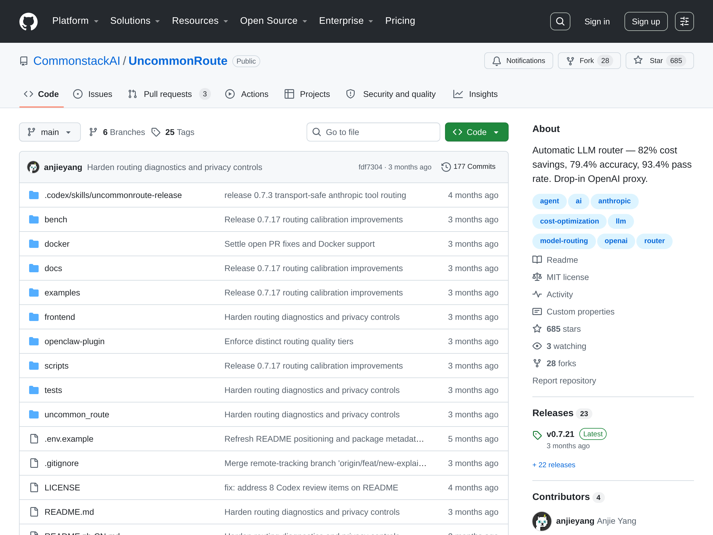713x535 pixels.
Task: Open commit fdf7304 hash link
Action: pyautogui.click(x=370, y=167)
